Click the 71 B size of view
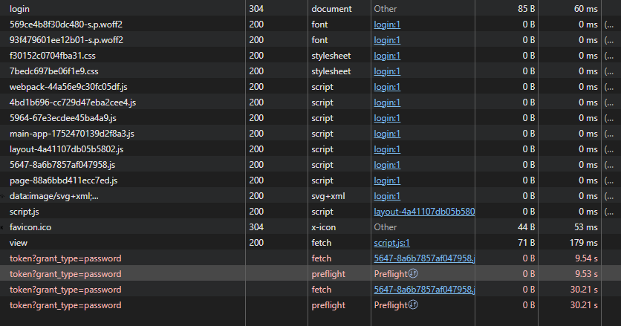The width and height of the screenshot is (621, 326). point(527,243)
